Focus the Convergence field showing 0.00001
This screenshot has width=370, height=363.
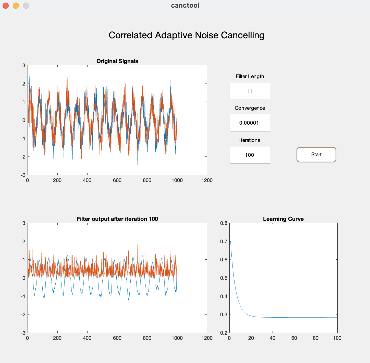pos(250,123)
